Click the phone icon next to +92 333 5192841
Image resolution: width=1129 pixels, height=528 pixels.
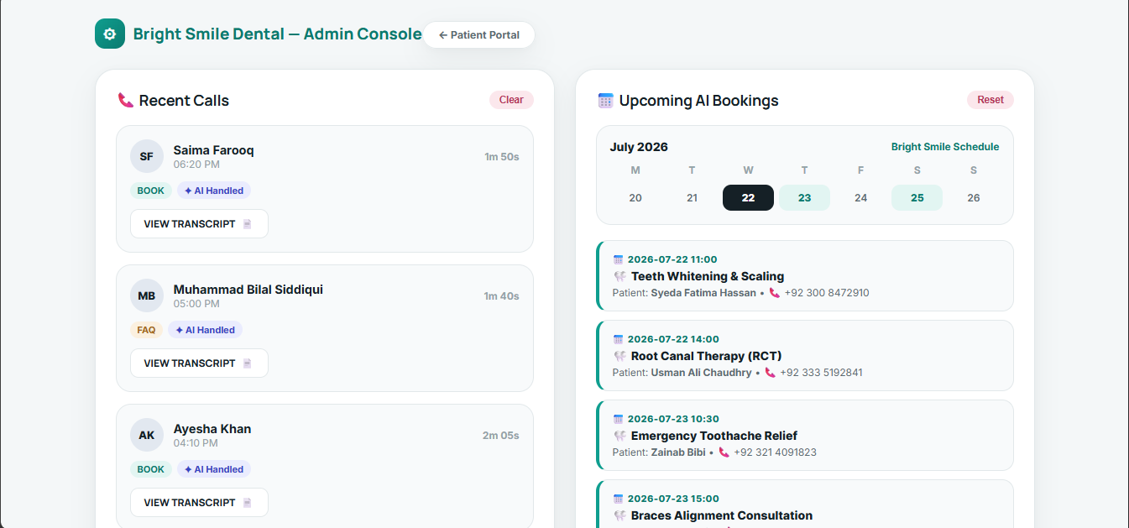tap(771, 373)
